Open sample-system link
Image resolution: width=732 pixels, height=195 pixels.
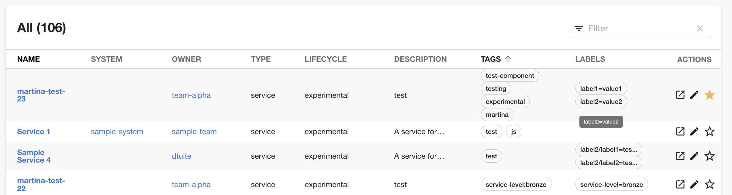117,132
